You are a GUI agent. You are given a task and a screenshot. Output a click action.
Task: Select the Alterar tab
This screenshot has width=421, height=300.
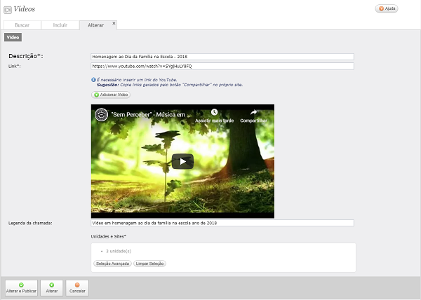coord(95,25)
